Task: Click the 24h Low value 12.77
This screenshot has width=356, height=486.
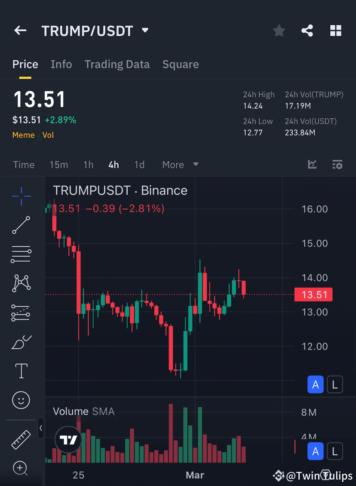Action: [x=253, y=133]
